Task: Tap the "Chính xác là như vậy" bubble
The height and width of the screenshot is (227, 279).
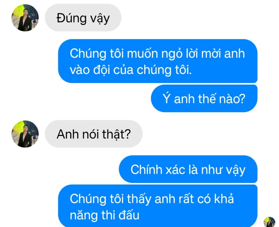Action: [188, 169]
